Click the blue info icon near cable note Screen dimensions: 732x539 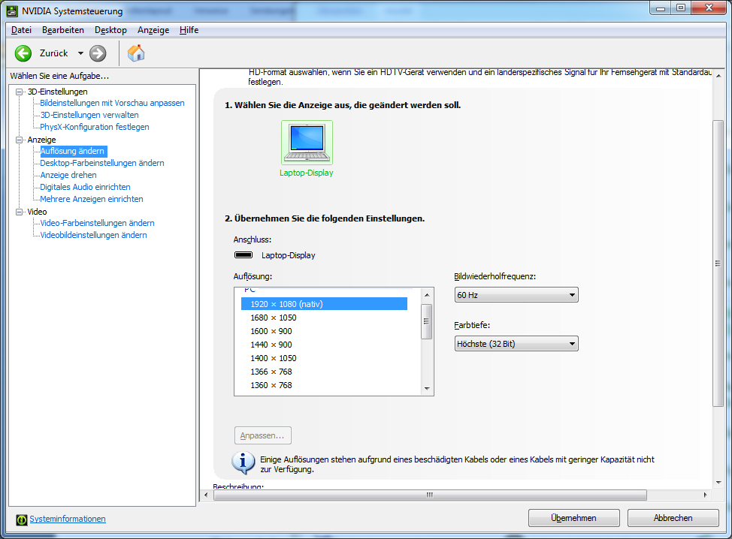(243, 462)
